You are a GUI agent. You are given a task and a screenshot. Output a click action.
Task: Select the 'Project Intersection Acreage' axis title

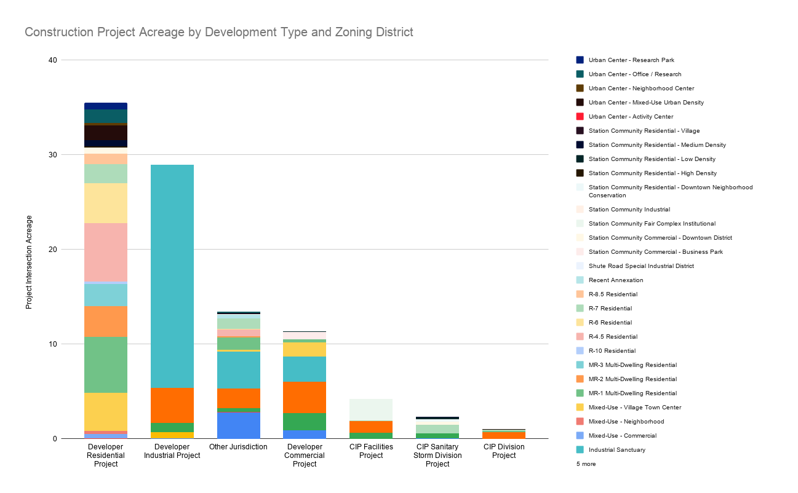[29, 262]
